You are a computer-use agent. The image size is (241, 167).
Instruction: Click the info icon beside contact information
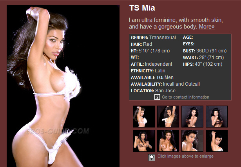pos(157,97)
